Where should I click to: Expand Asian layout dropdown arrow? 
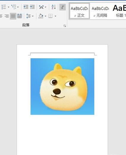tap(46, 7)
